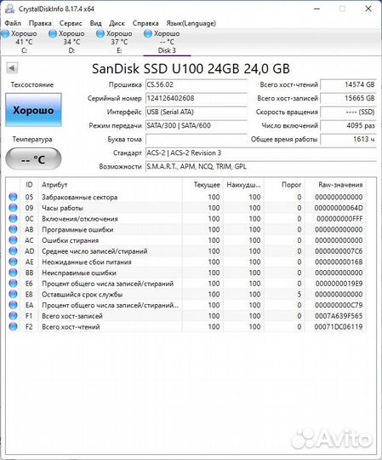
Task: Click the Стандарт field ACS-2 Revision 3
Action: point(260,152)
